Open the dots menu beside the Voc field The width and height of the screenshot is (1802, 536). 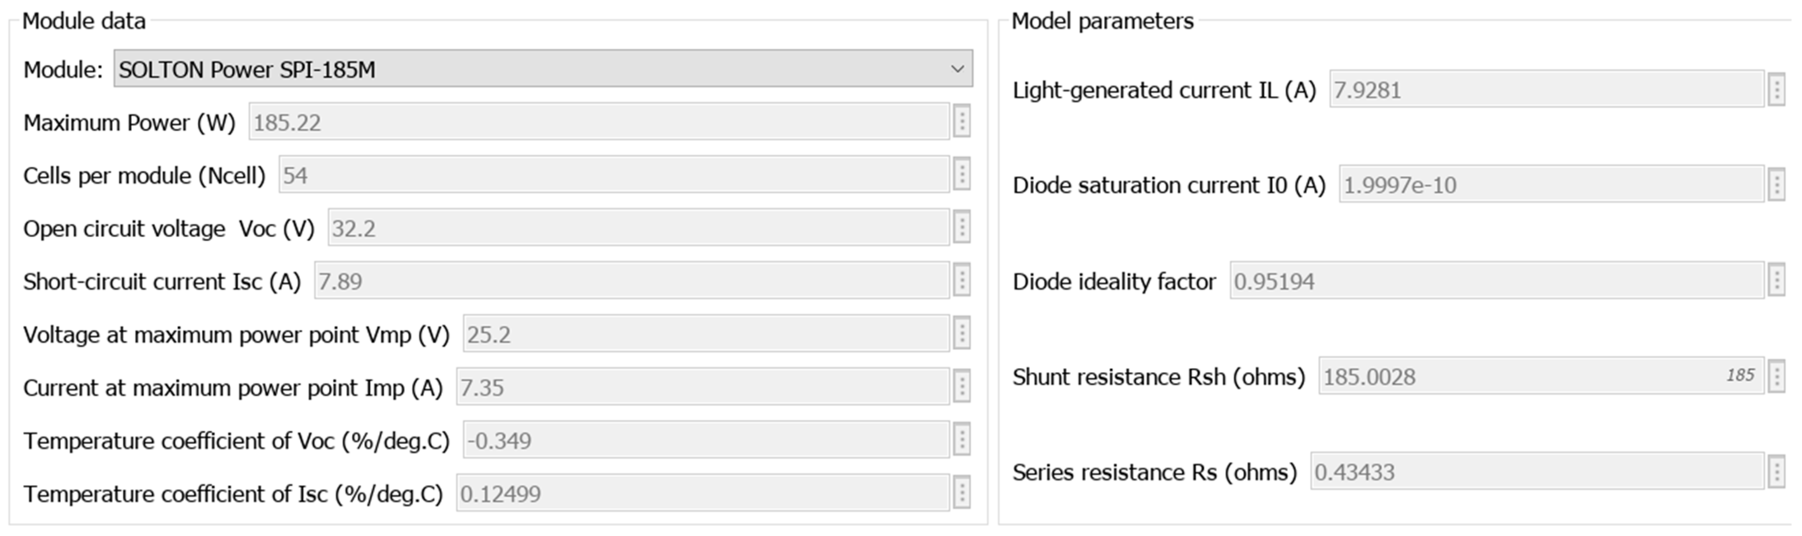point(962,228)
